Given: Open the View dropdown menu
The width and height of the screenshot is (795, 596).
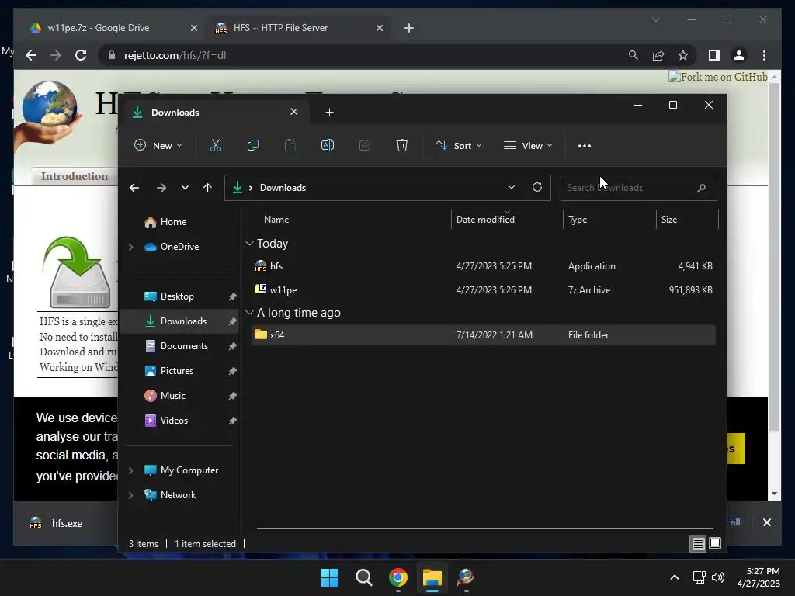Looking at the screenshot, I should point(528,145).
